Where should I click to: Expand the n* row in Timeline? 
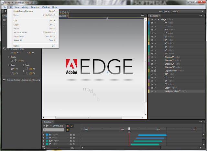pos(44,135)
